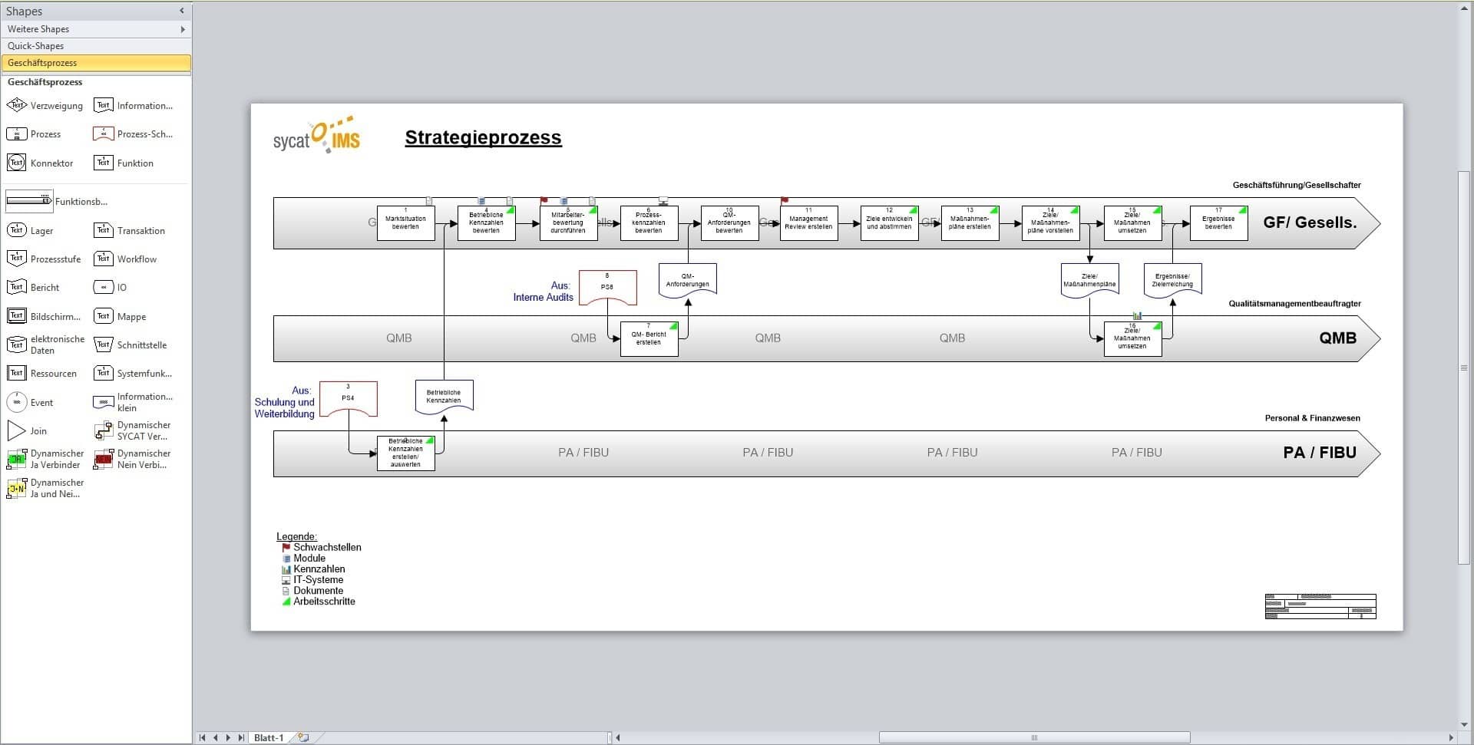Viewport: 1474px width, 745px height.
Task: Select the Geschäftsprozess stencil header
Action: click(x=96, y=63)
